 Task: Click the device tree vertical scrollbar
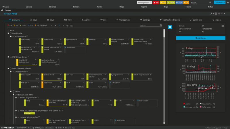(x=164, y=76)
